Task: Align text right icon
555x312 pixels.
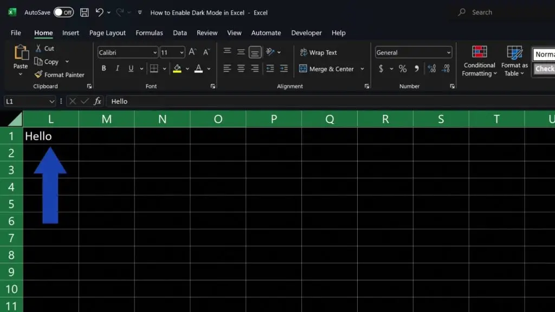Action: (255, 68)
